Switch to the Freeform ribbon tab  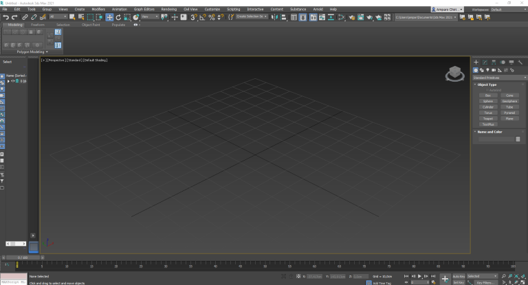[38, 25]
